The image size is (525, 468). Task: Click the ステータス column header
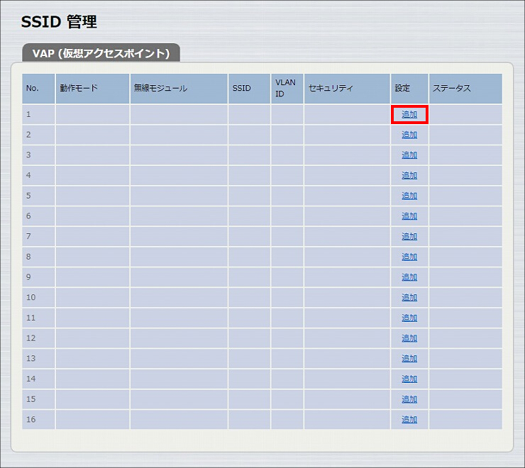(465, 89)
